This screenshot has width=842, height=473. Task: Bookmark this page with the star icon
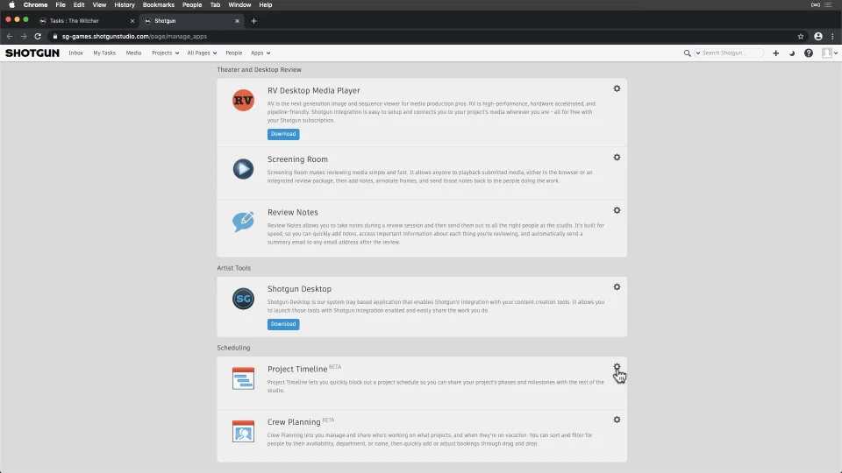(x=801, y=36)
